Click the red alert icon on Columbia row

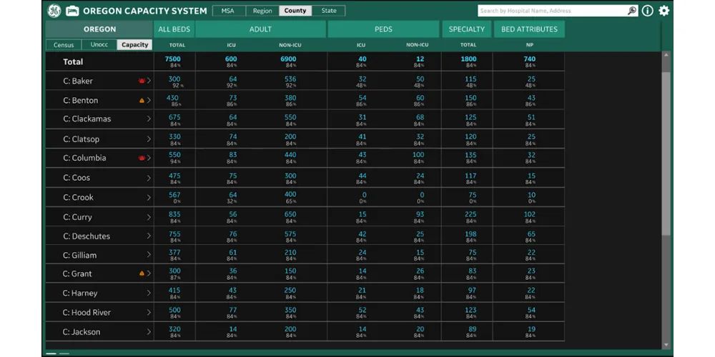[x=142, y=158]
